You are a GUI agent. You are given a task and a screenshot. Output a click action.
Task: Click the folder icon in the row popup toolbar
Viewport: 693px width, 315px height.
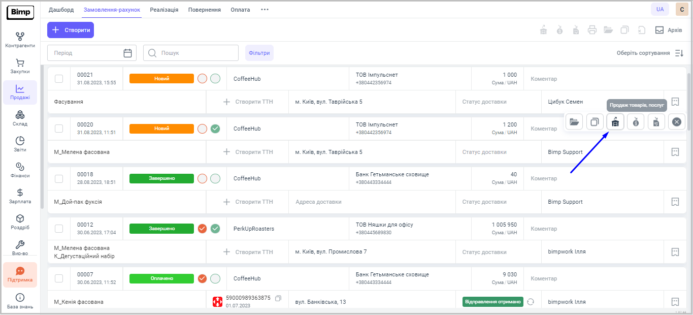click(x=574, y=122)
